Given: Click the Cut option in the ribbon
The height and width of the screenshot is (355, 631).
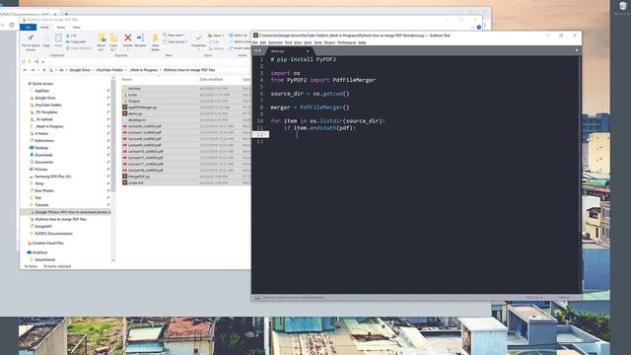Looking at the screenshot, I should 71,35.
